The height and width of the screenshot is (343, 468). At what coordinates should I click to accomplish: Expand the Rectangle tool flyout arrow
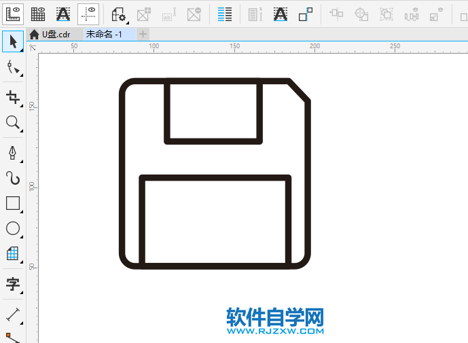[x=22, y=212]
